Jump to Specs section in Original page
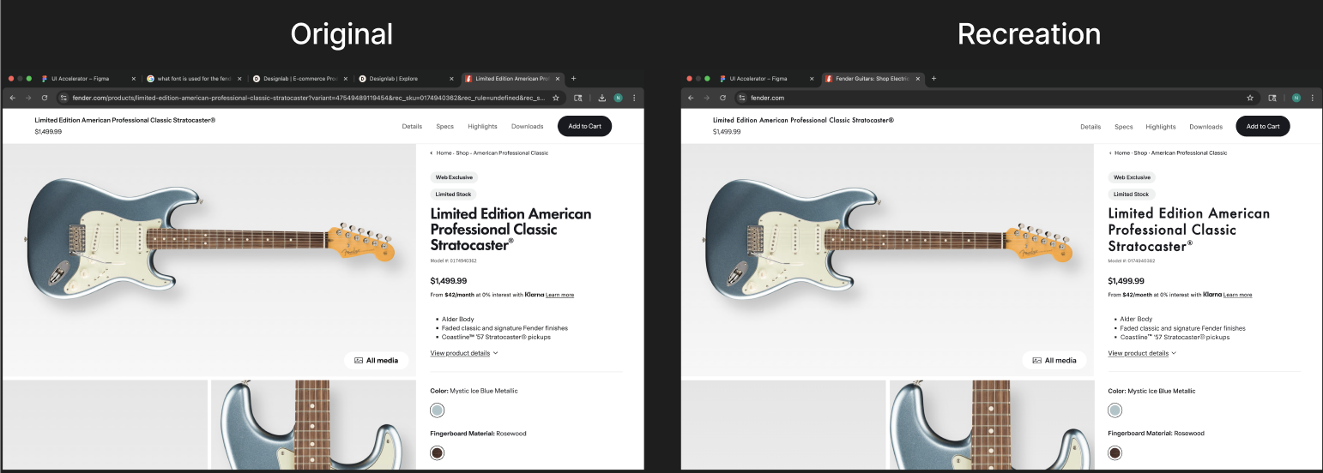The width and height of the screenshot is (1323, 473). pos(444,126)
